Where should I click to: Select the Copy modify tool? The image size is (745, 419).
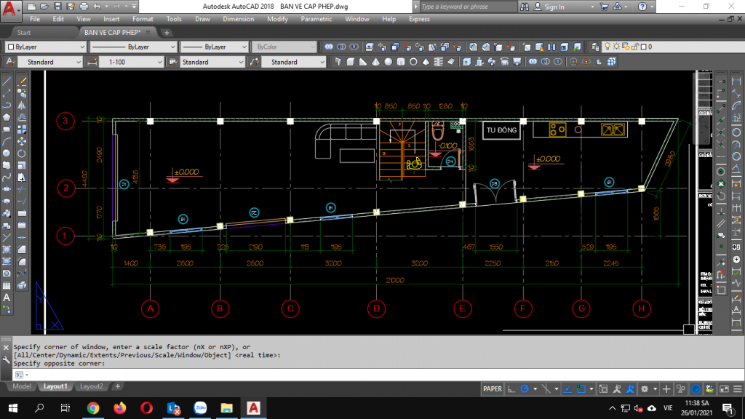pyautogui.click(x=22, y=93)
